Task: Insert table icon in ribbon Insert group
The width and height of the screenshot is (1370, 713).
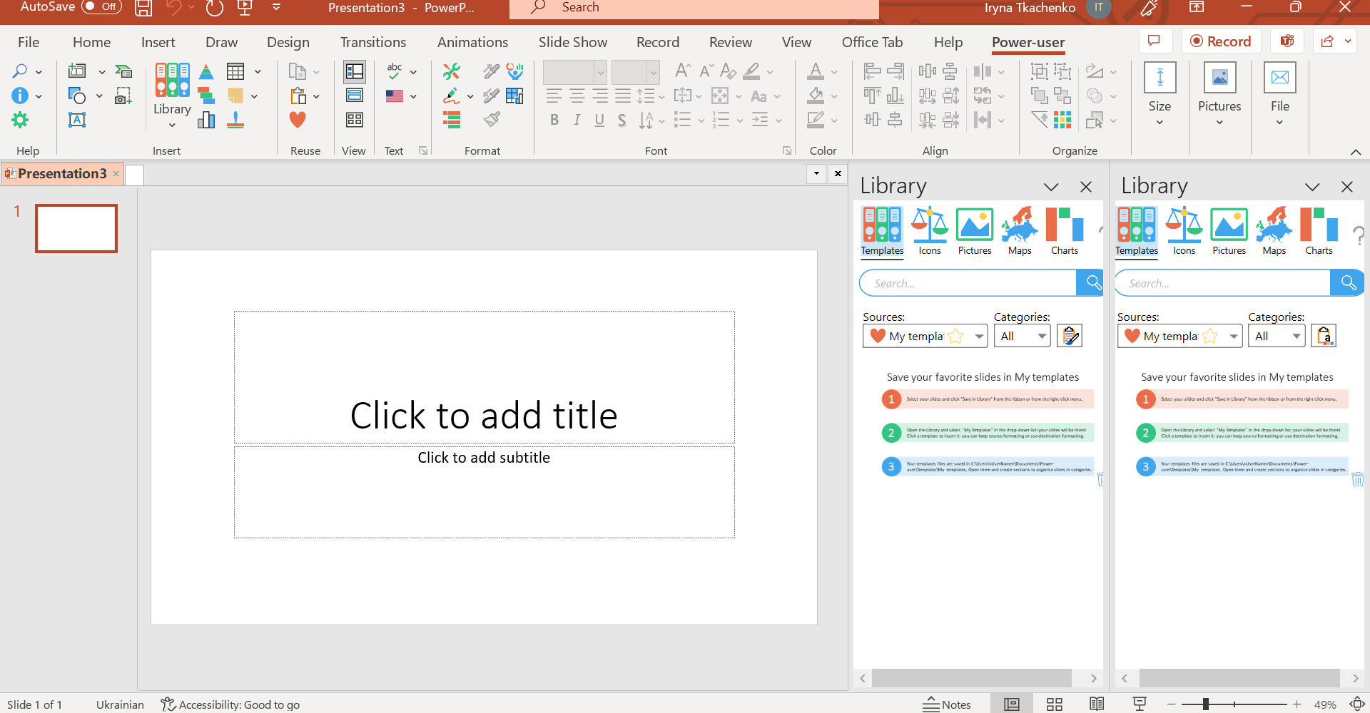Action: click(x=235, y=71)
